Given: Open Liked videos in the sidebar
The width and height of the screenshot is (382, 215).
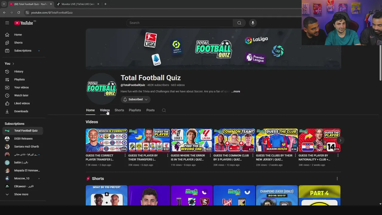Looking at the screenshot, I should click(23, 103).
